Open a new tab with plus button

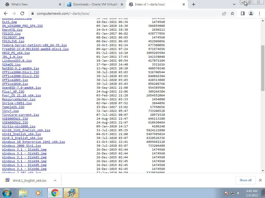point(194,4)
